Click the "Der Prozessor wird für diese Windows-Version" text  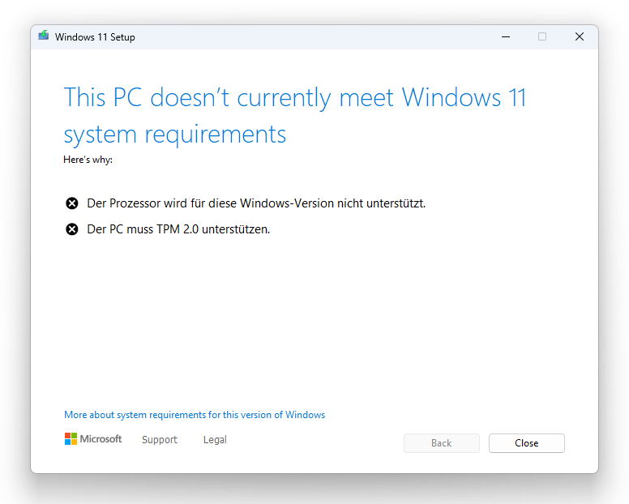pos(211,203)
